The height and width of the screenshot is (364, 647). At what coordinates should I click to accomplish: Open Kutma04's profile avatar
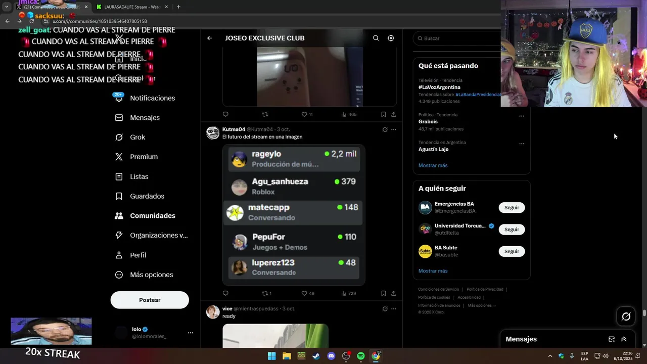click(213, 133)
